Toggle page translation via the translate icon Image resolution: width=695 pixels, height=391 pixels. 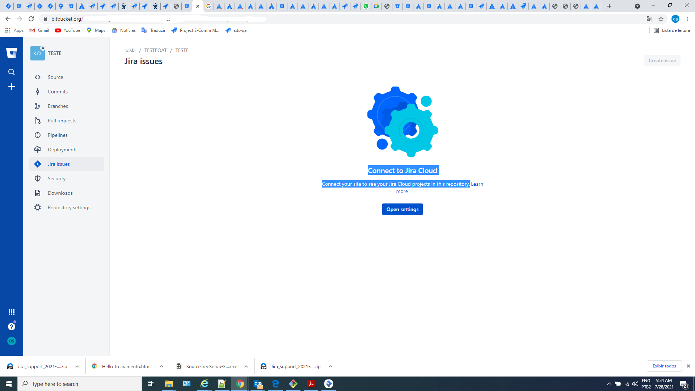(649, 19)
